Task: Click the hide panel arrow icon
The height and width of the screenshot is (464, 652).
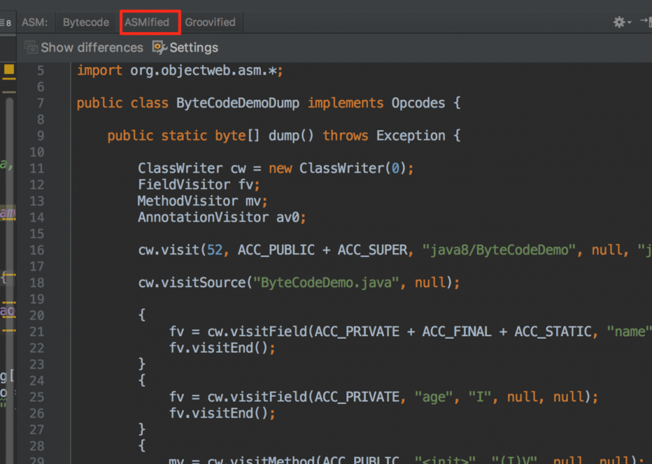Action: [645, 22]
